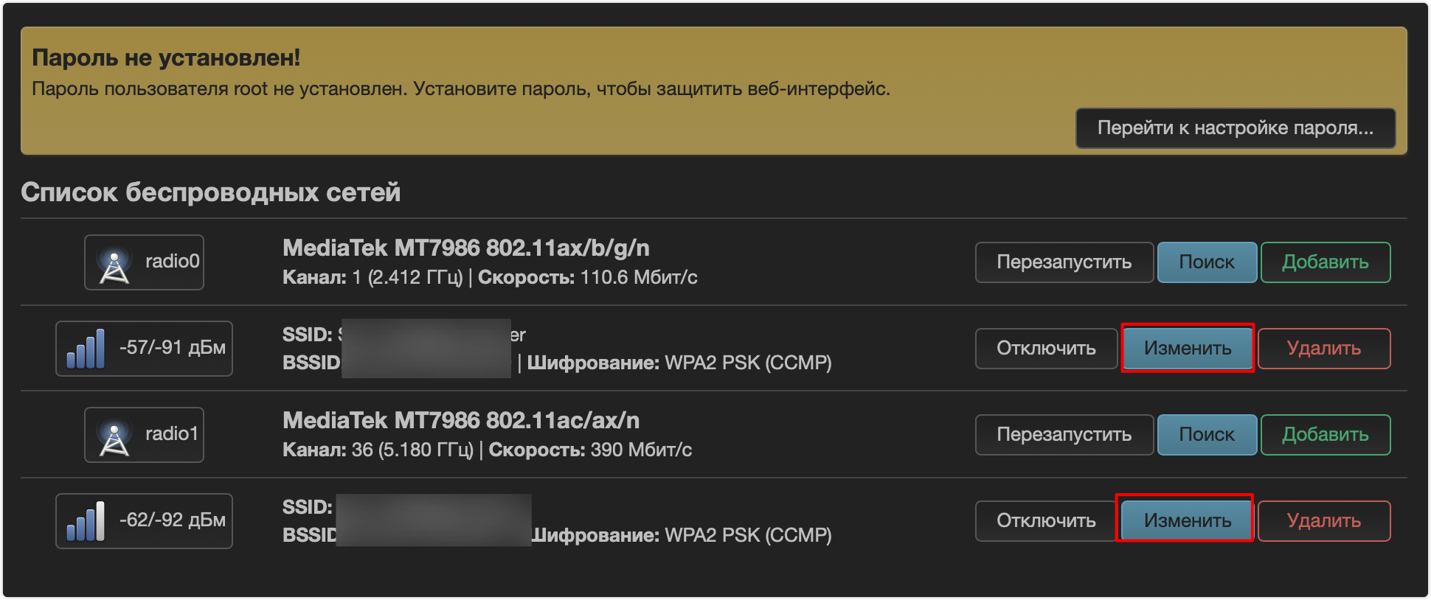Edit the wireless network under radio1

[x=1187, y=521]
